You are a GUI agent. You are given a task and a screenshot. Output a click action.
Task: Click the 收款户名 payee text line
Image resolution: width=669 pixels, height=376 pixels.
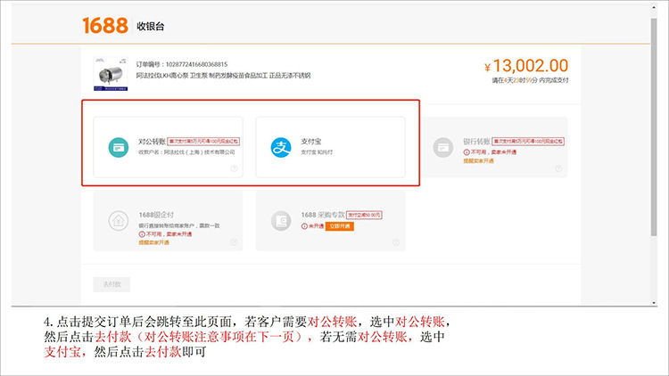(186, 152)
